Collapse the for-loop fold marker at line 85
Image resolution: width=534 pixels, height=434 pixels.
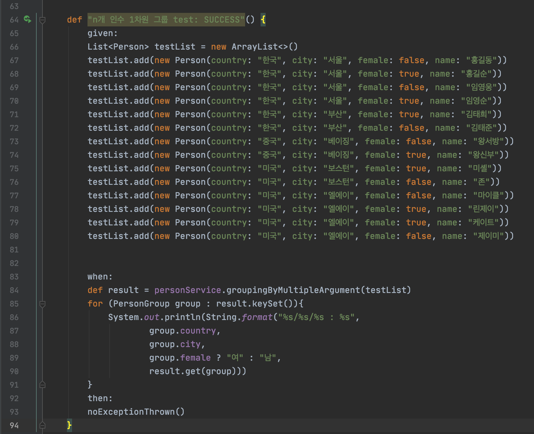pyautogui.click(x=42, y=304)
